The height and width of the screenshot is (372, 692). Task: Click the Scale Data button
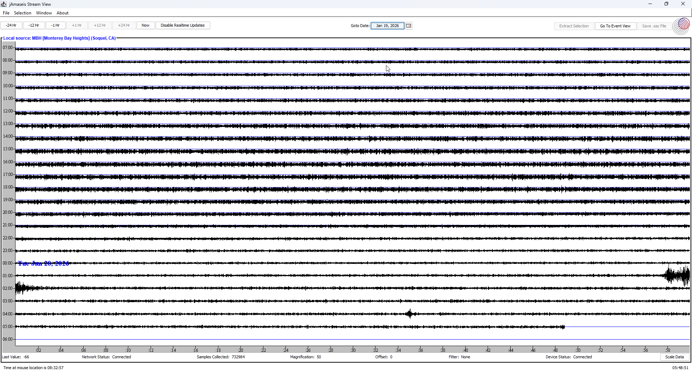(x=674, y=357)
